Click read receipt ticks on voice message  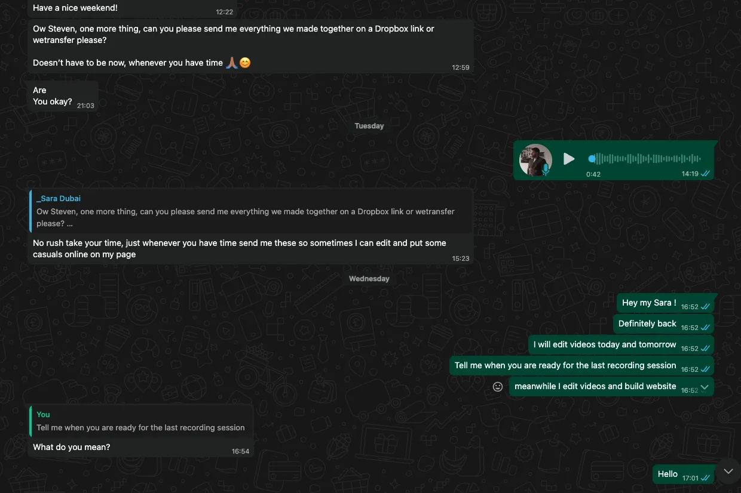(x=706, y=174)
